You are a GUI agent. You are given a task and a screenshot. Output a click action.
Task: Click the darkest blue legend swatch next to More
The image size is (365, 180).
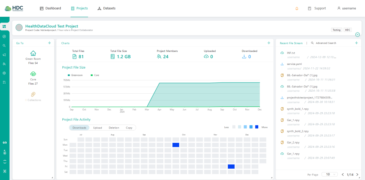(257, 127)
